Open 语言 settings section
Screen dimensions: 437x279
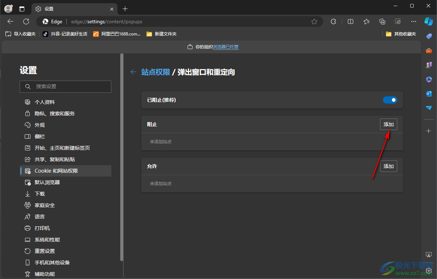(x=65, y=217)
